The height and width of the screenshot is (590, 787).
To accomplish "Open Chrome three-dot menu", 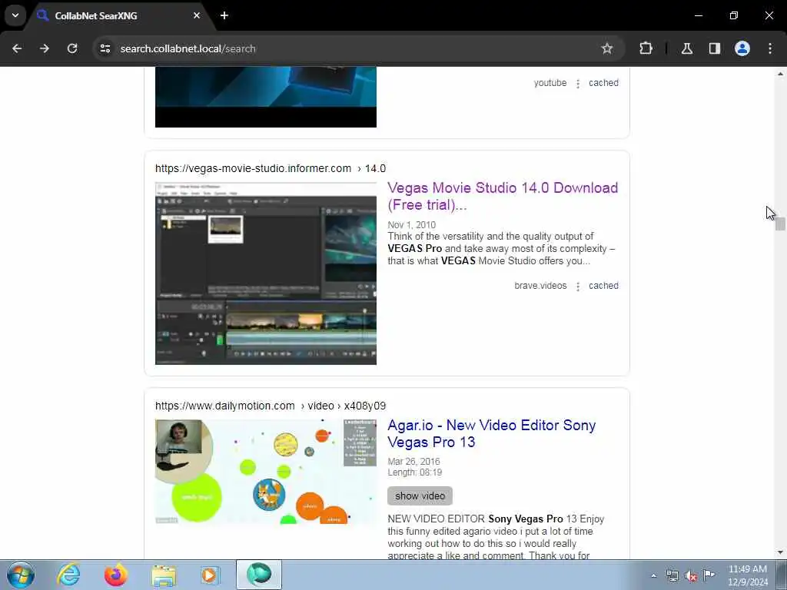I will [770, 48].
